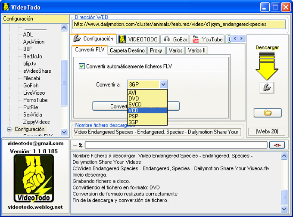Close the VideoTodo window

click(286, 7)
